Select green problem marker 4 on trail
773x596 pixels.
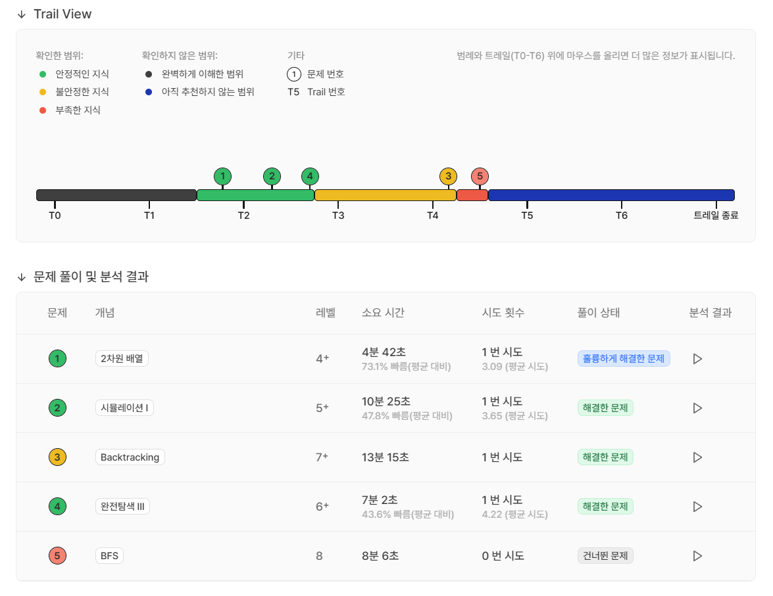tap(310, 176)
